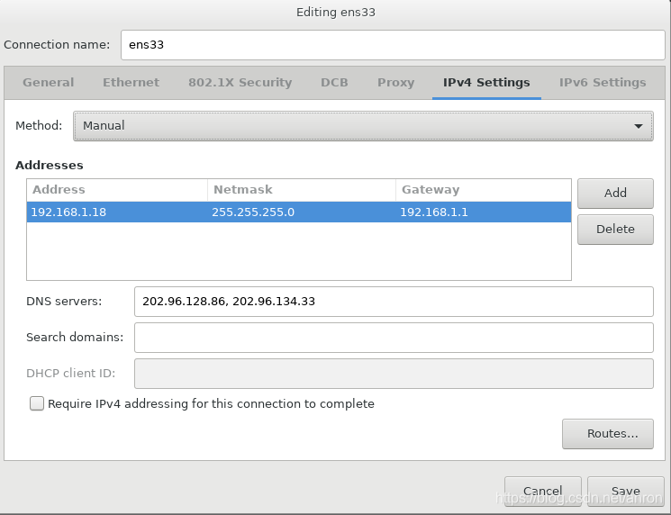Image resolution: width=671 pixels, height=515 pixels.
Task: Switch to the Ethernet tab
Action: 131,83
